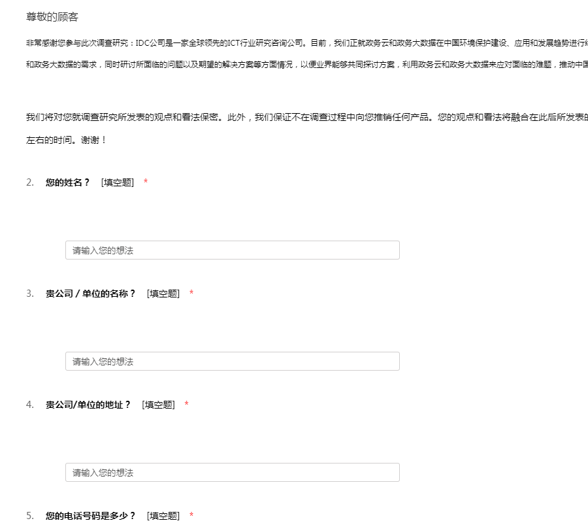This screenshot has height=523, width=588.
Task: Click the [填空题] tag beside 单位的地址
Action: click(159, 405)
